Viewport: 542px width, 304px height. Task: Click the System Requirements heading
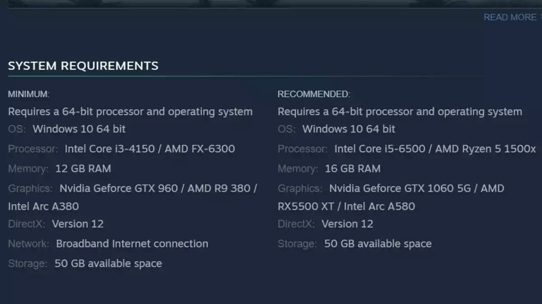[x=83, y=66]
